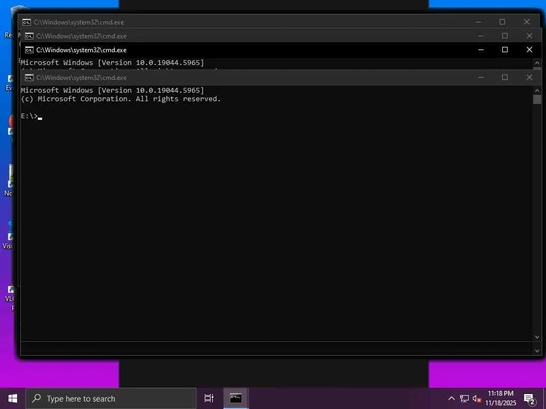
Task: Click the Version line in the active white-titled window
Action: (x=113, y=63)
